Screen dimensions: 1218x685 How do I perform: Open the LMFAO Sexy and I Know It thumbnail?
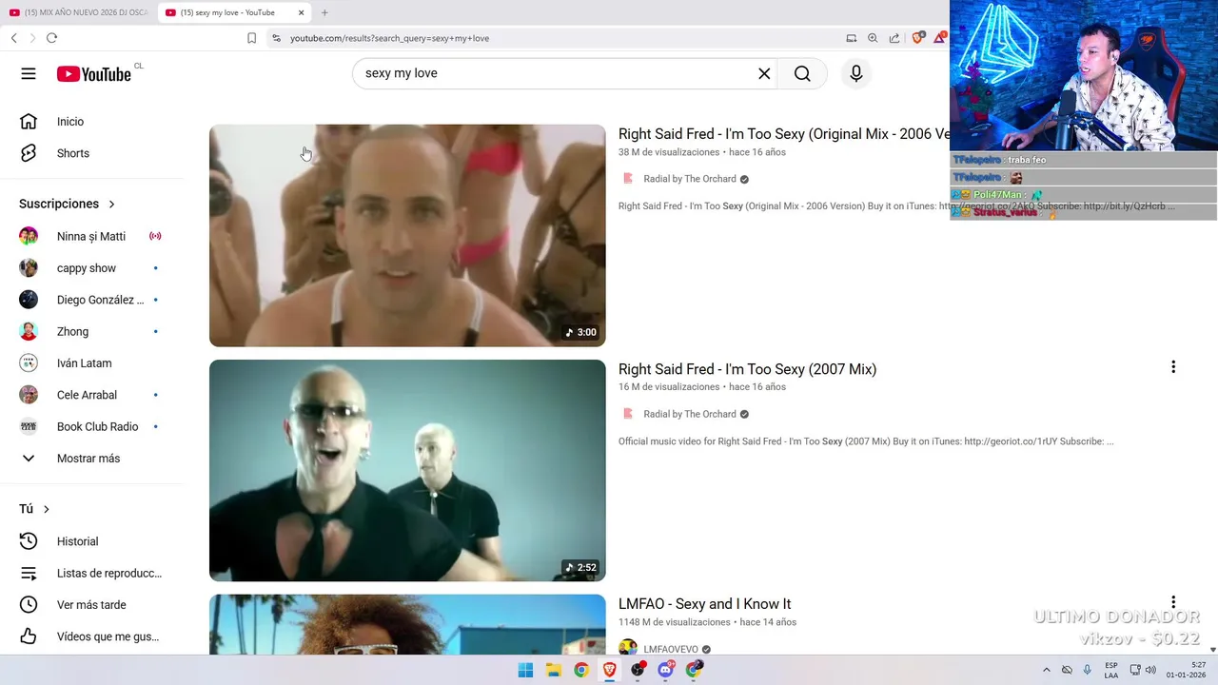pyautogui.click(x=407, y=624)
